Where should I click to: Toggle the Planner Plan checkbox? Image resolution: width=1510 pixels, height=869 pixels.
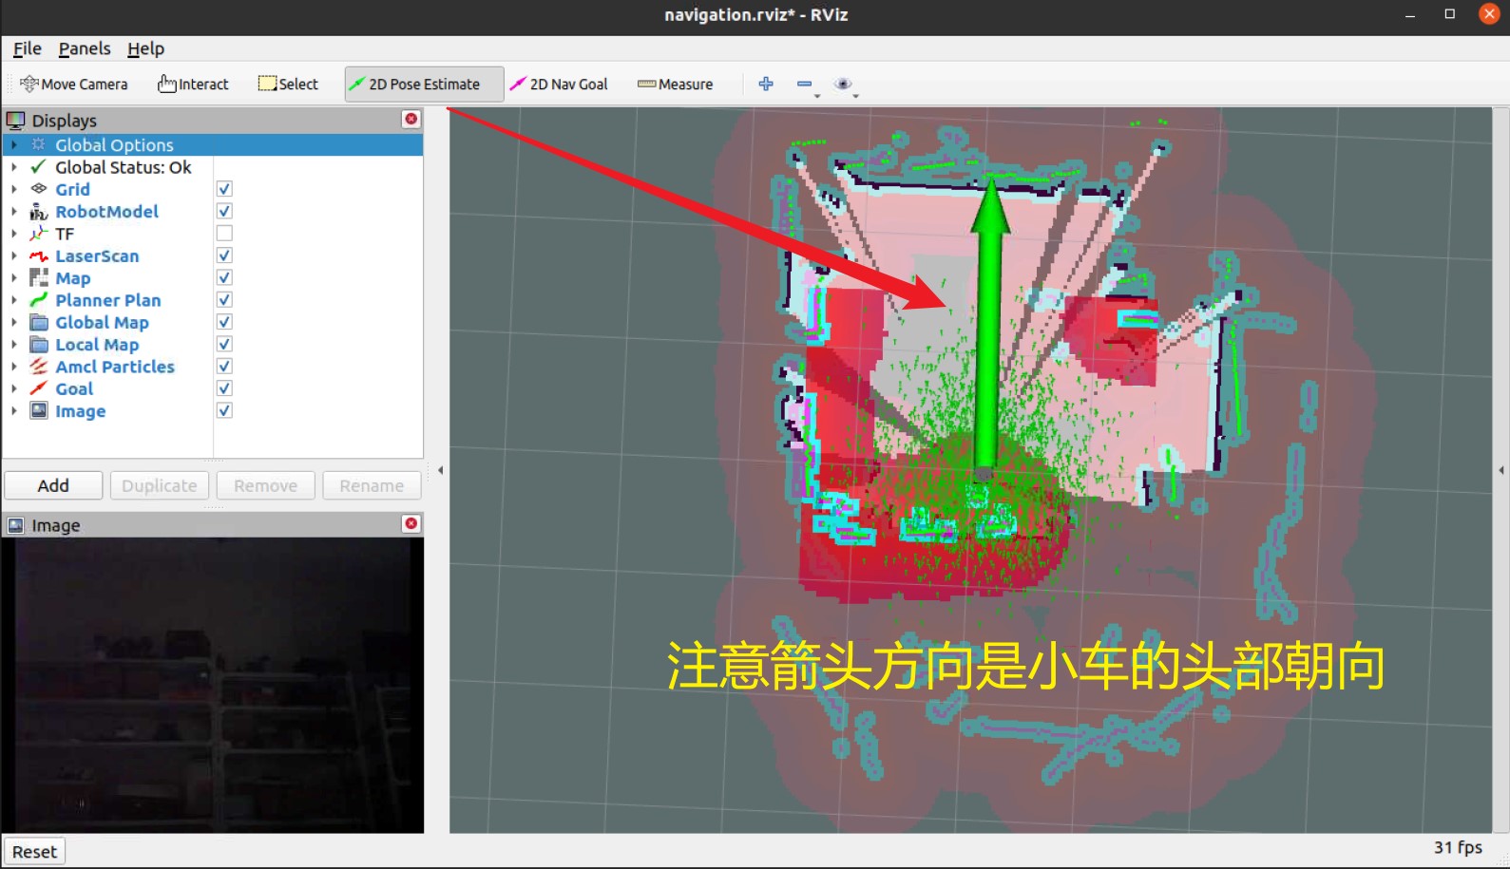pos(224,300)
